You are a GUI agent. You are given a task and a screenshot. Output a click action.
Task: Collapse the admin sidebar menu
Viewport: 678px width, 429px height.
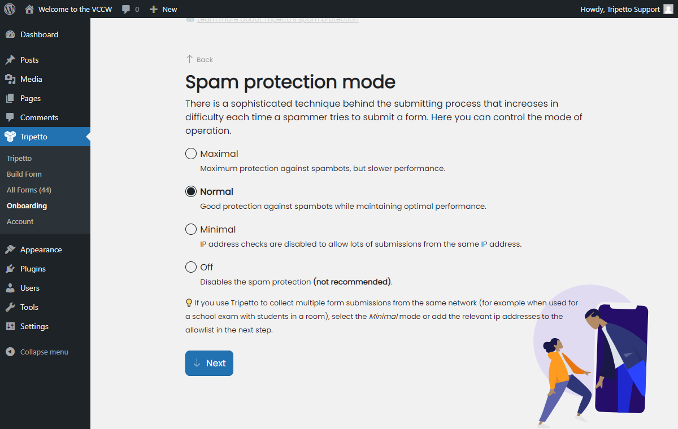tap(45, 352)
